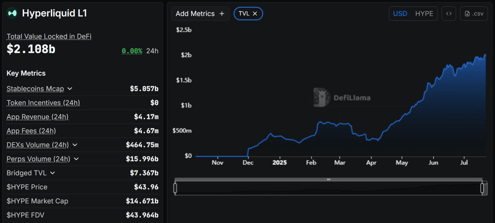Click the $HYPE Market Cap label
This screenshot has height=223, width=495.
click(x=38, y=201)
